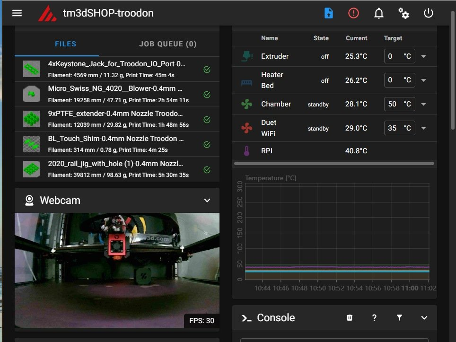Click the temperature table horizontal scrollbar
Image resolution: width=456 pixels, height=342 pixels.
(334, 164)
